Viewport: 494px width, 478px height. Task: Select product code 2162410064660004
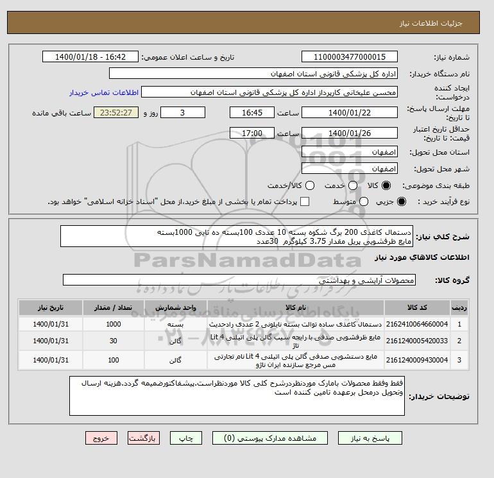pyautogui.click(x=417, y=324)
